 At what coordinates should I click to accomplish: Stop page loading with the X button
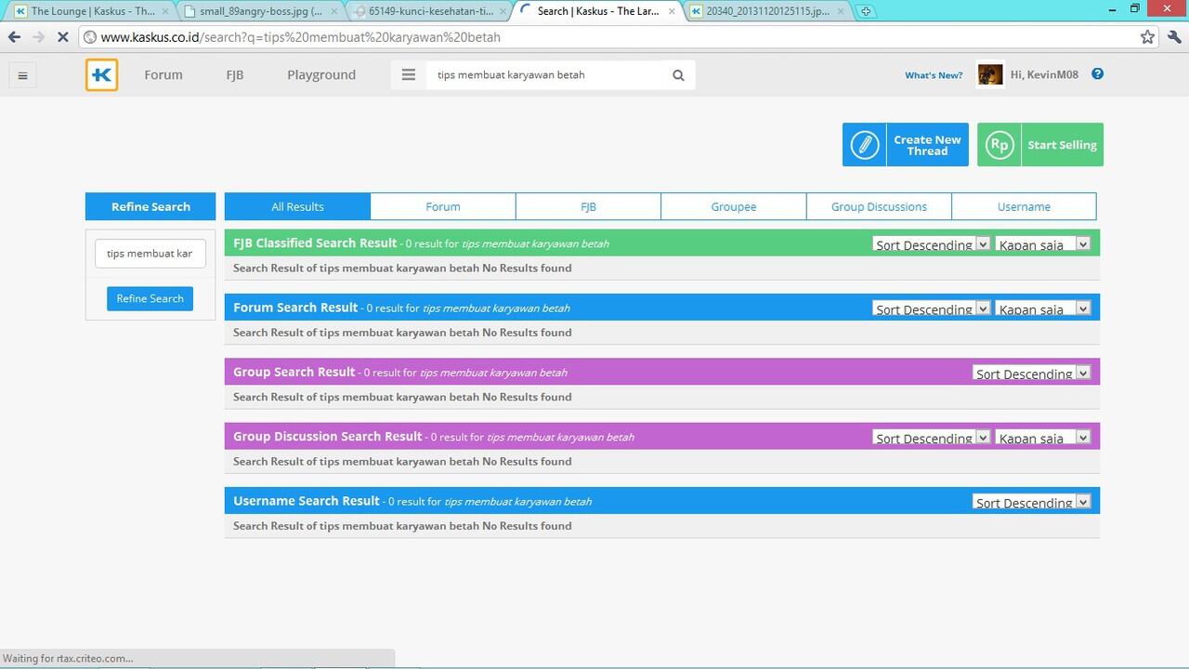click(x=62, y=37)
